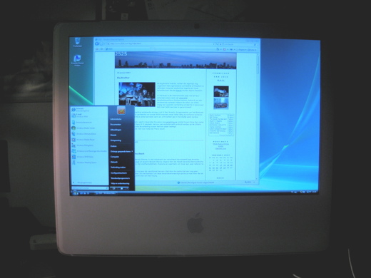Viewport: 371px width, 278px height.
Task: Refresh the page in Internet Explorer
Action: coord(217,44)
